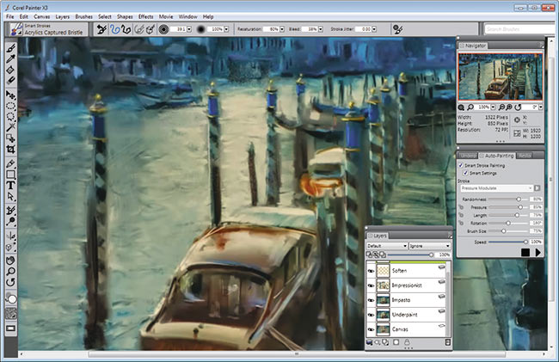The image size is (559, 362).
Task: Toggle Canvas layer visibility eye
Action: 371,329
